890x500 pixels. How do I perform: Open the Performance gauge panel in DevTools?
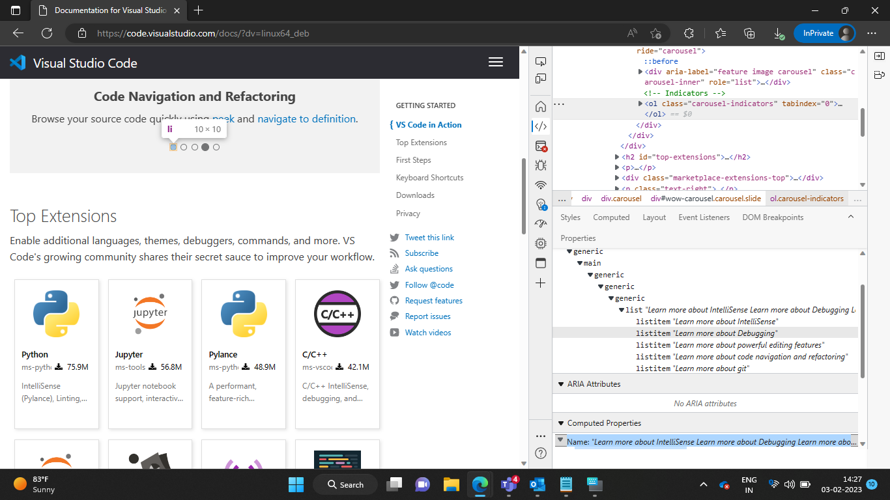click(x=540, y=223)
